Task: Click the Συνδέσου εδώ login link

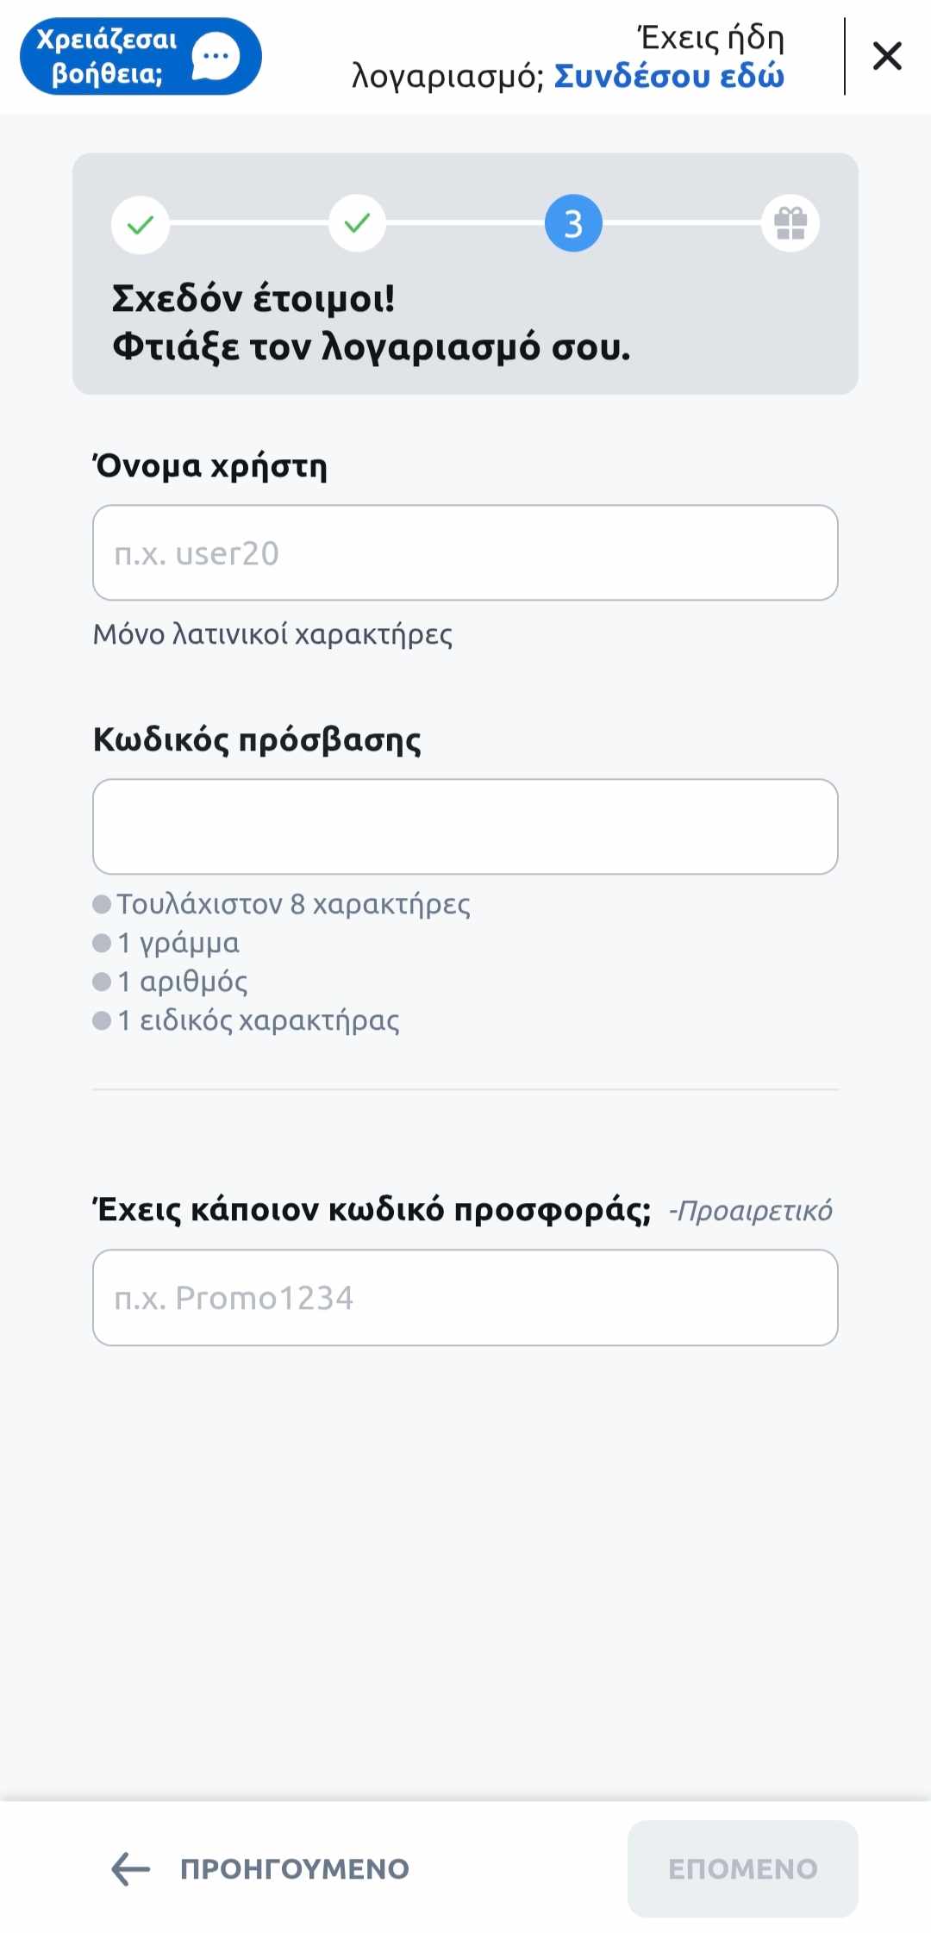Action: (x=669, y=76)
